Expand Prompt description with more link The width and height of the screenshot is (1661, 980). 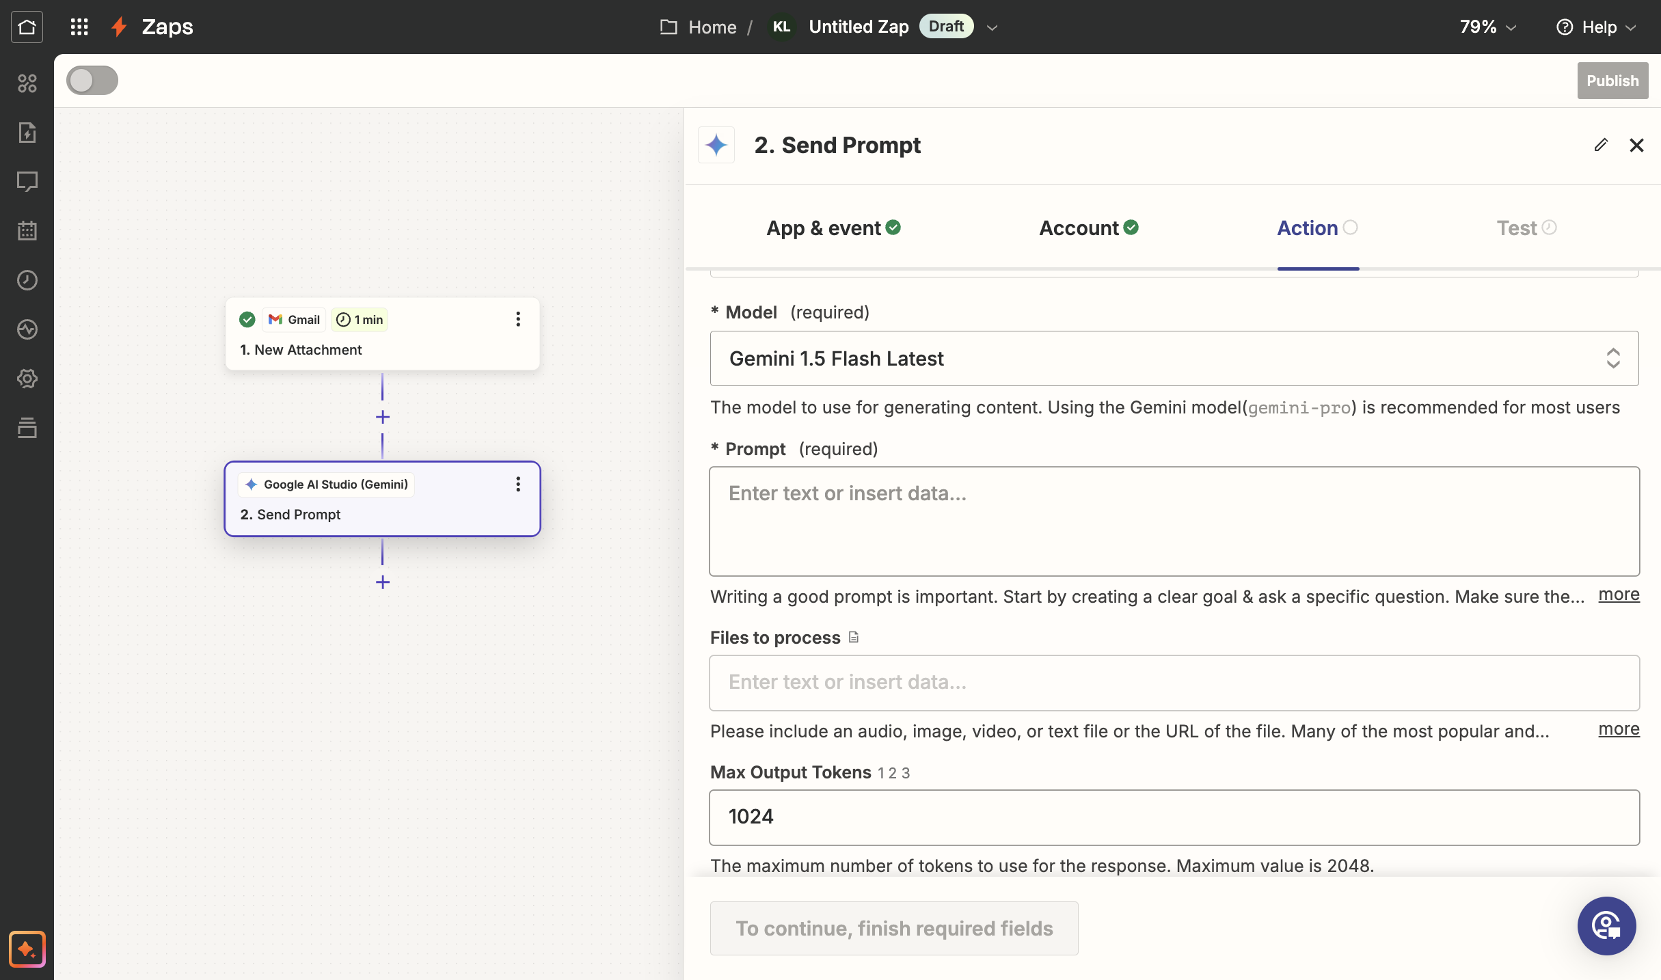[x=1619, y=595]
